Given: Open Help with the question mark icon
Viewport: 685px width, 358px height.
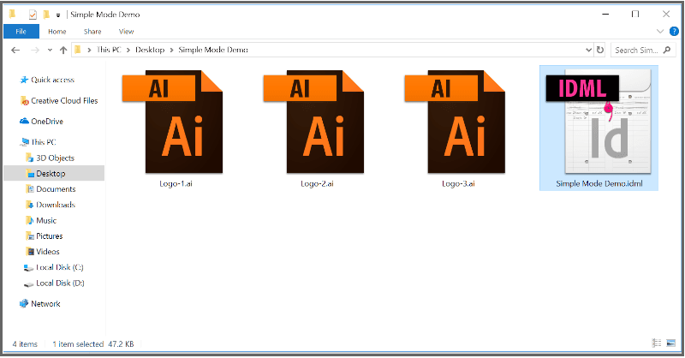Looking at the screenshot, I should [674, 31].
